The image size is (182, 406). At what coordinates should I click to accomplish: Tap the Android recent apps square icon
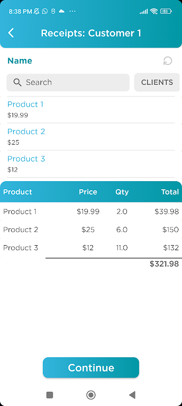click(50, 395)
